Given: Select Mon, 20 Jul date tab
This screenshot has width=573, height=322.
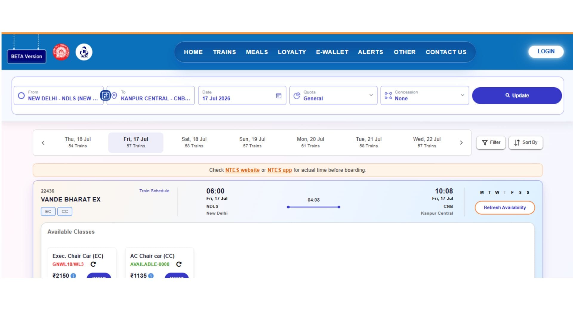Looking at the screenshot, I should [x=310, y=142].
